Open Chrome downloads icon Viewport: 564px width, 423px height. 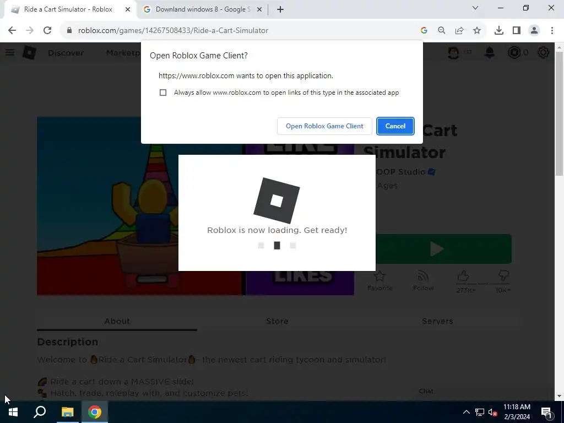498,30
